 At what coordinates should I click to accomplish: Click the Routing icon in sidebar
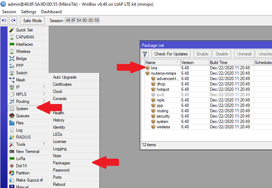pos(11,102)
